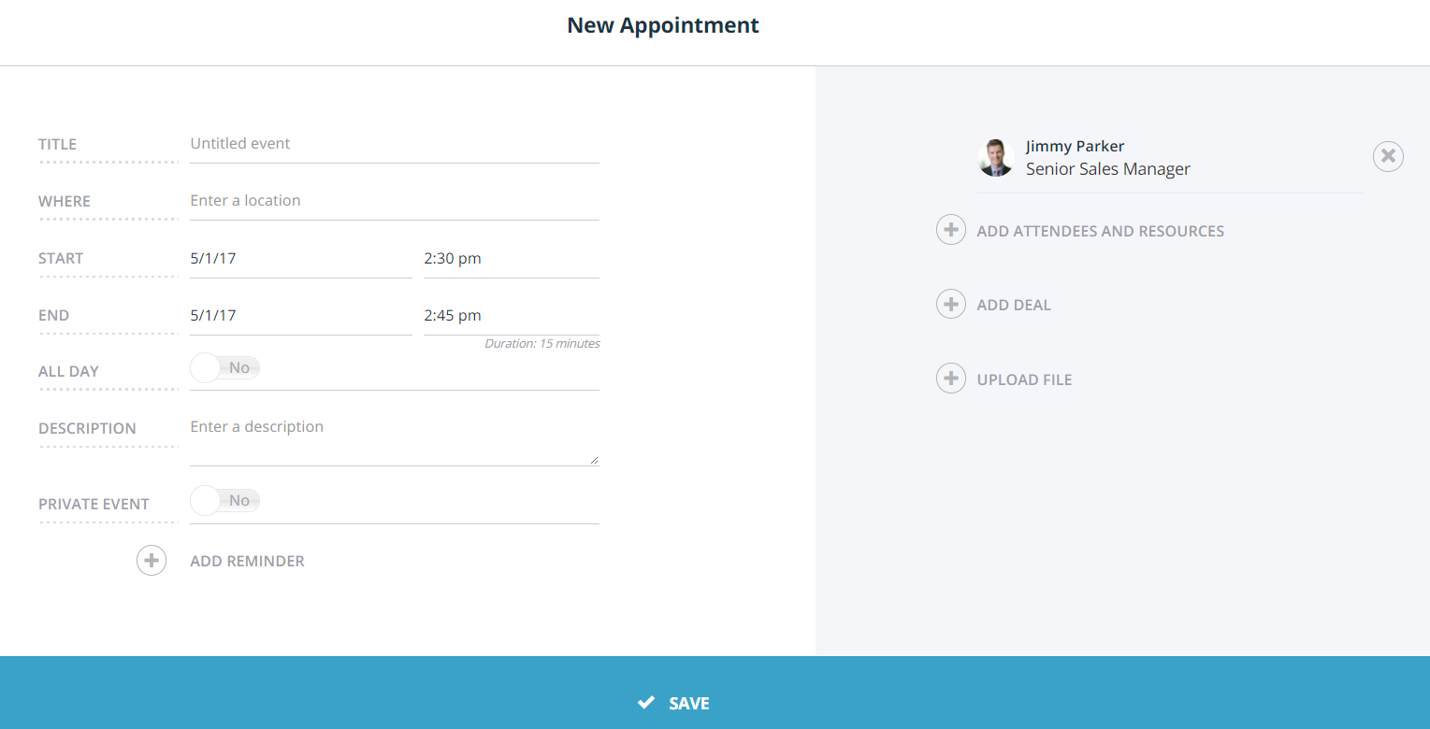Click the description box resize handle
Viewport: 1430px width, 729px height.
point(594,460)
